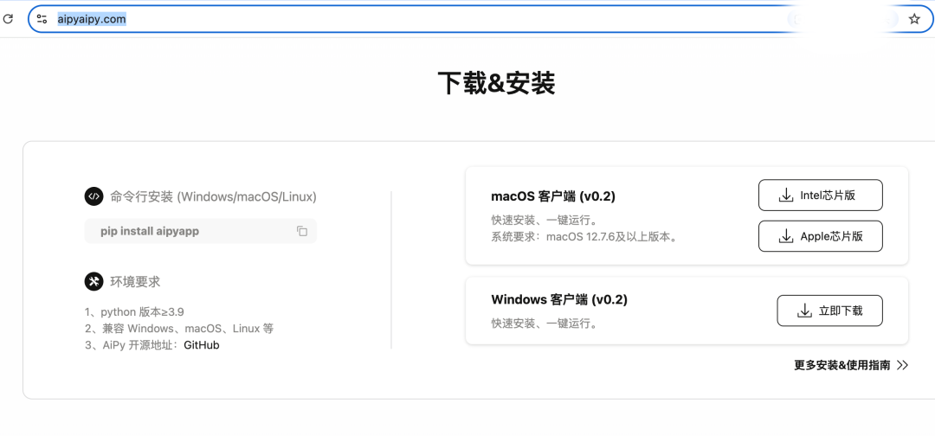This screenshot has width=935, height=436.
Task: Click the macOS 客户端 (v0.2) title
Action: (553, 196)
